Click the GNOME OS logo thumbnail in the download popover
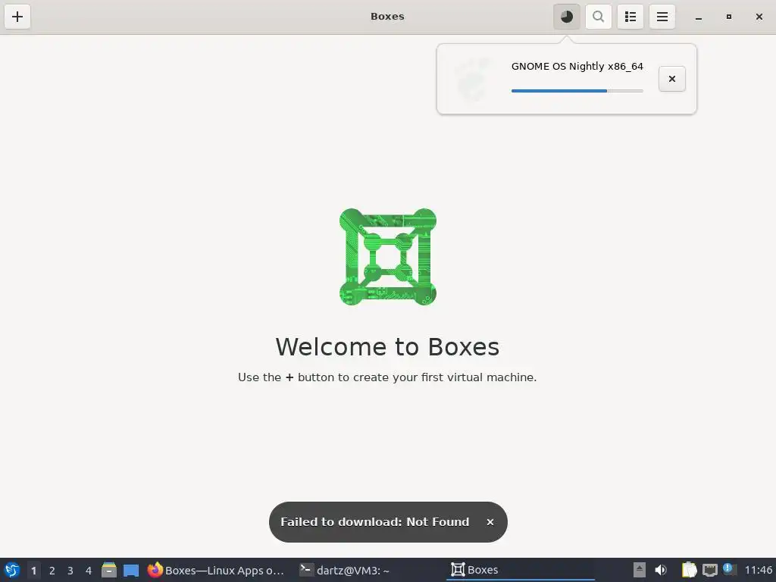 tap(473, 79)
